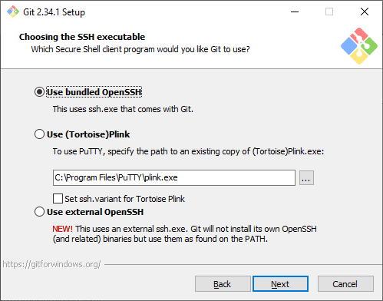Click the Choosing the SSH executable heading
The image size is (383, 301).
pyautogui.click(x=82, y=37)
